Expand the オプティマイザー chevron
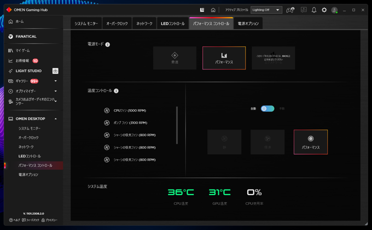The height and width of the screenshot is (230, 372). pos(55,91)
